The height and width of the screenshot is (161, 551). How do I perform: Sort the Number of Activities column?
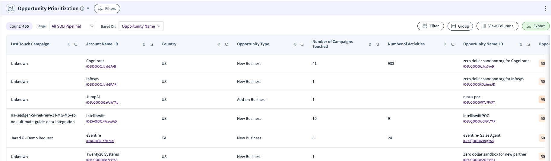click(x=445, y=44)
